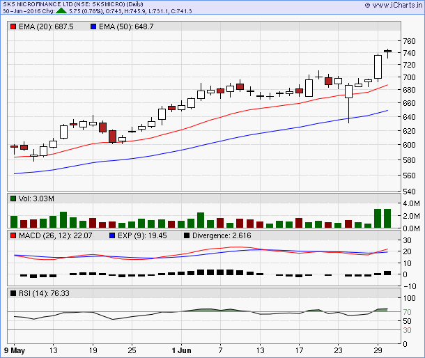Screen dimensions: 425x358
Task: Click the black RSI (14) legend swatch
Action: coord(13,293)
